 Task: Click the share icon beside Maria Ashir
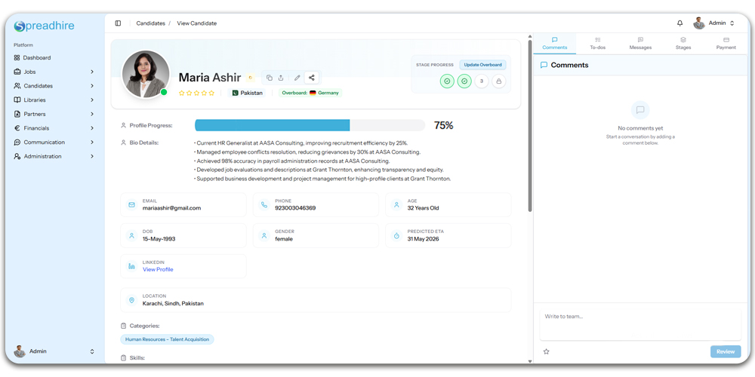(x=311, y=78)
